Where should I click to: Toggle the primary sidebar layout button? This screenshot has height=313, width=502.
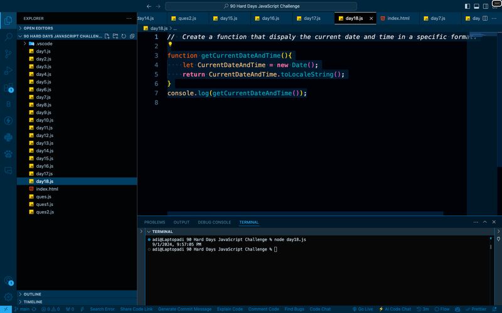click(x=467, y=6)
